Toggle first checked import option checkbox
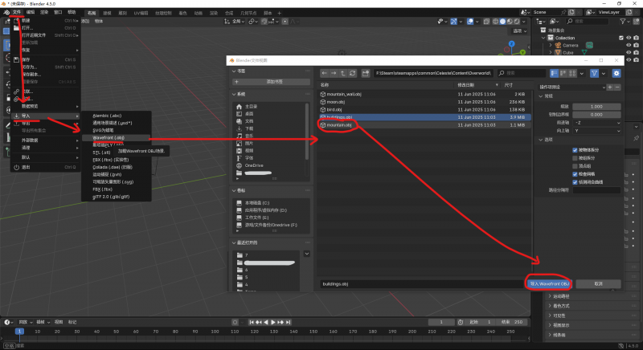643x350 pixels. click(x=575, y=150)
